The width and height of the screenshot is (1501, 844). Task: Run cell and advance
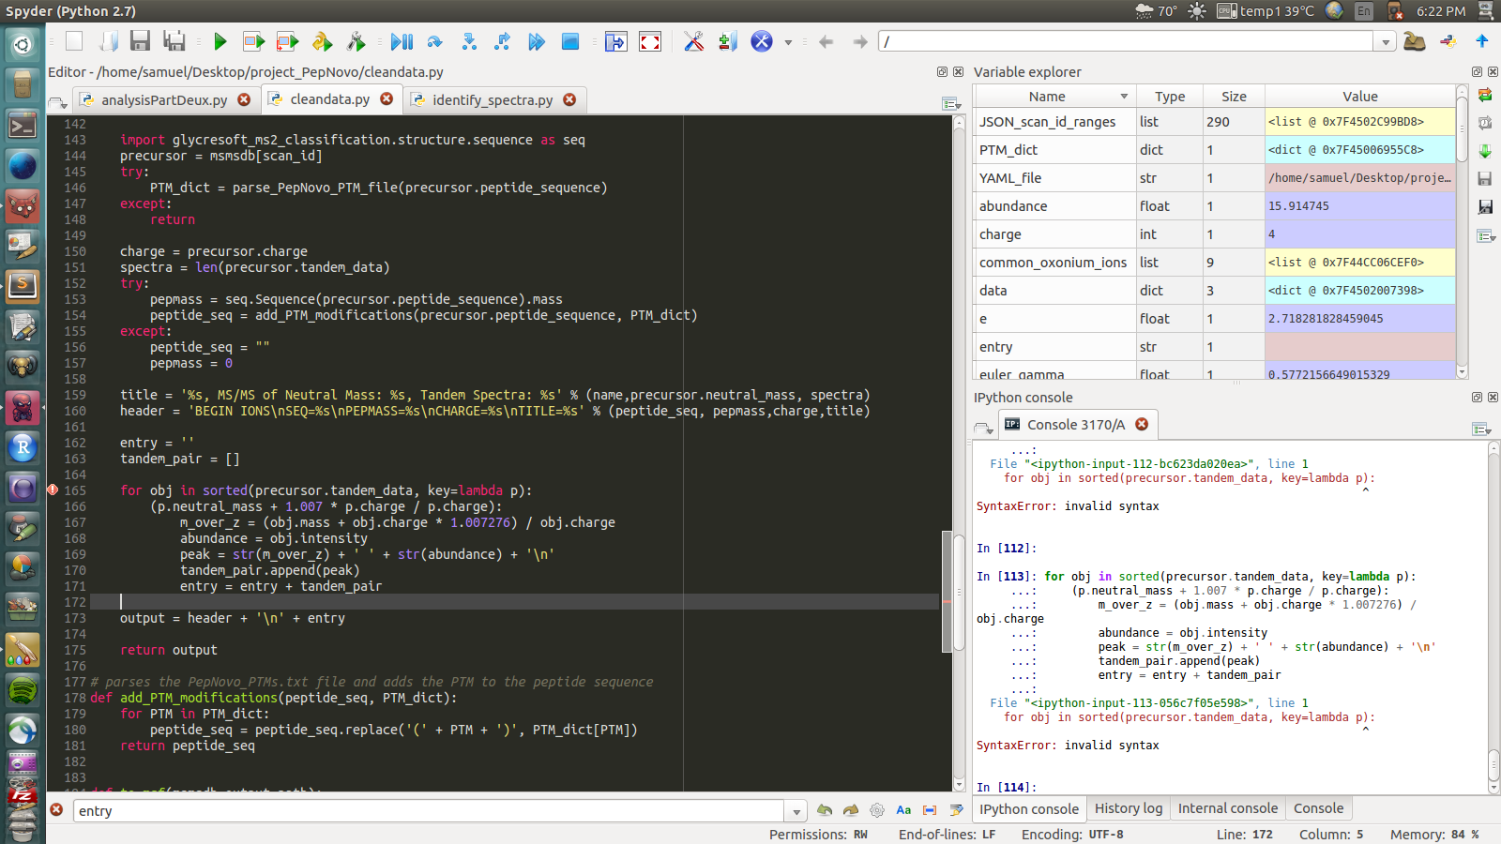(x=287, y=41)
